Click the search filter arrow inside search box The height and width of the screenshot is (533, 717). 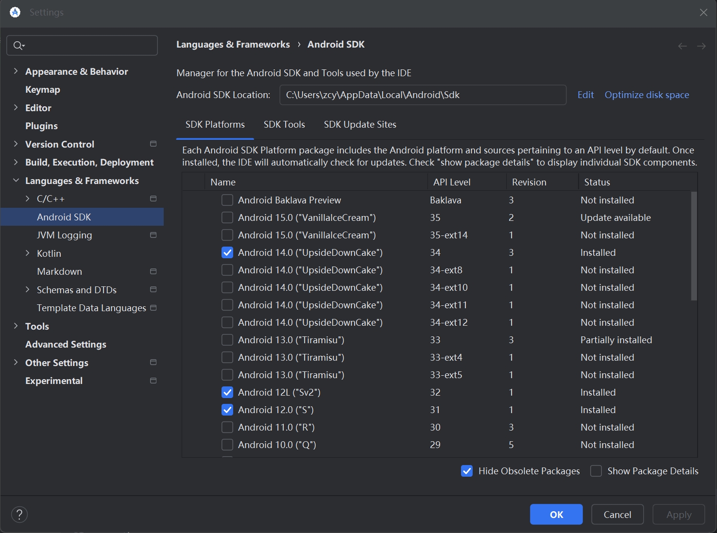pos(22,47)
